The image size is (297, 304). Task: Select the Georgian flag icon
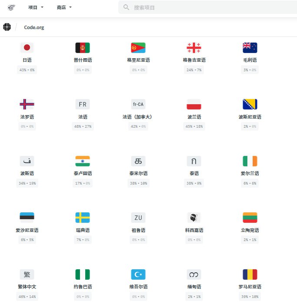coord(194,47)
